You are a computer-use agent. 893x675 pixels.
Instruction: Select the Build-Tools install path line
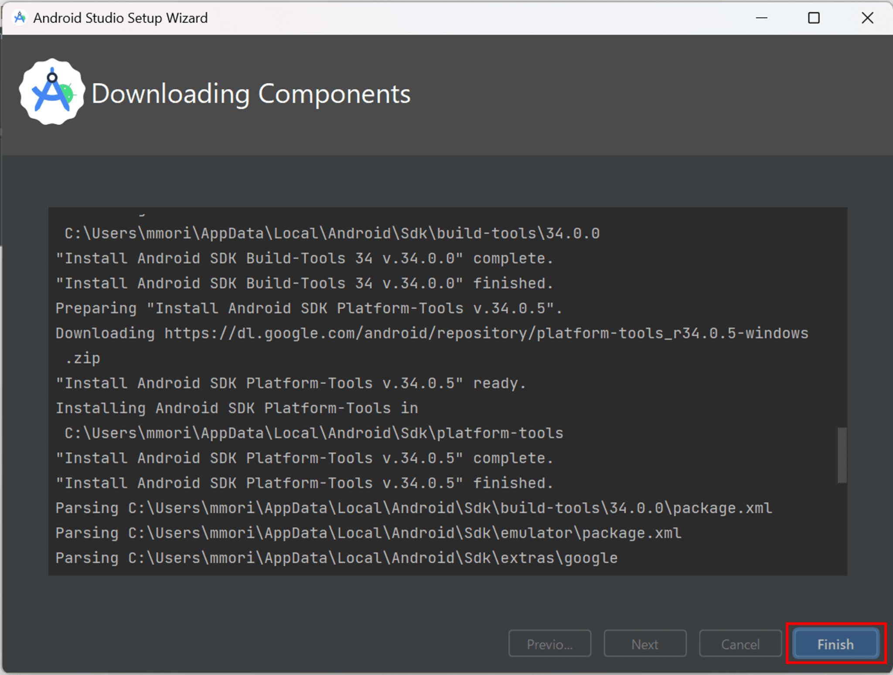pos(331,233)
